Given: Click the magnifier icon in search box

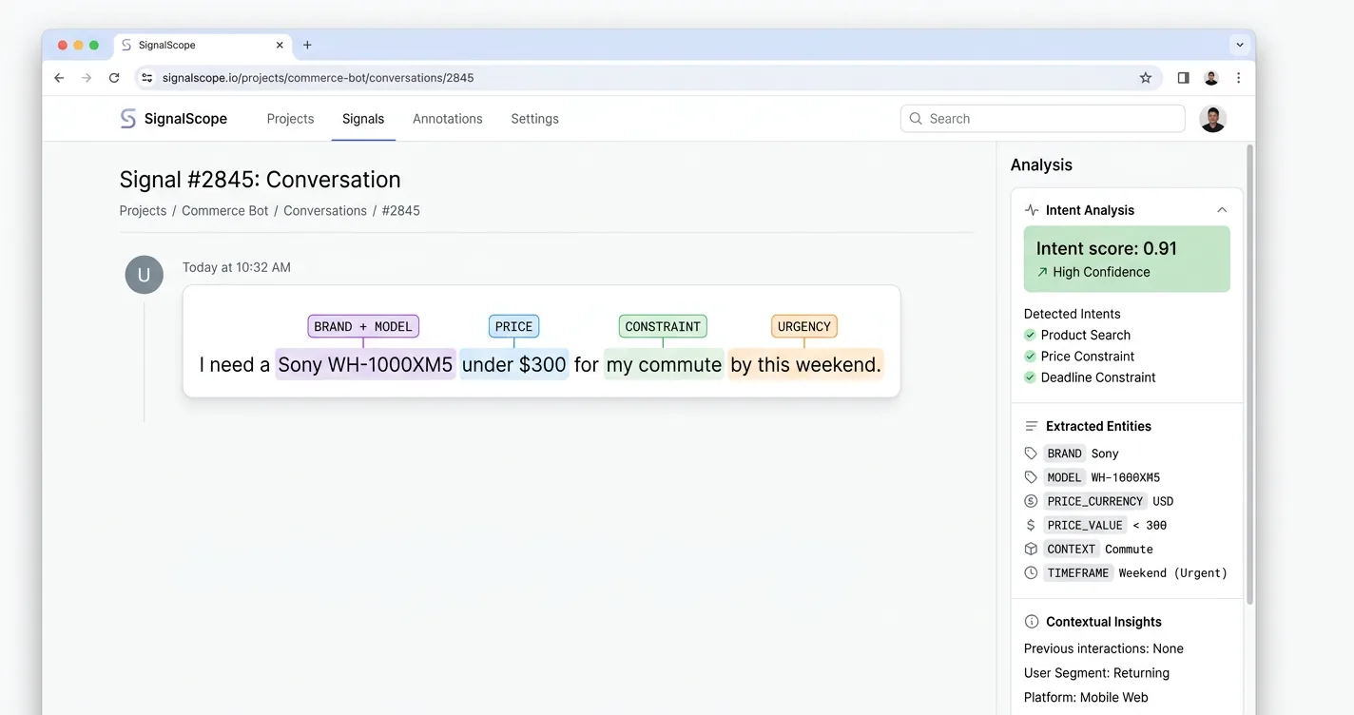Looking at the screenshot, I should [x=916, y=119].
